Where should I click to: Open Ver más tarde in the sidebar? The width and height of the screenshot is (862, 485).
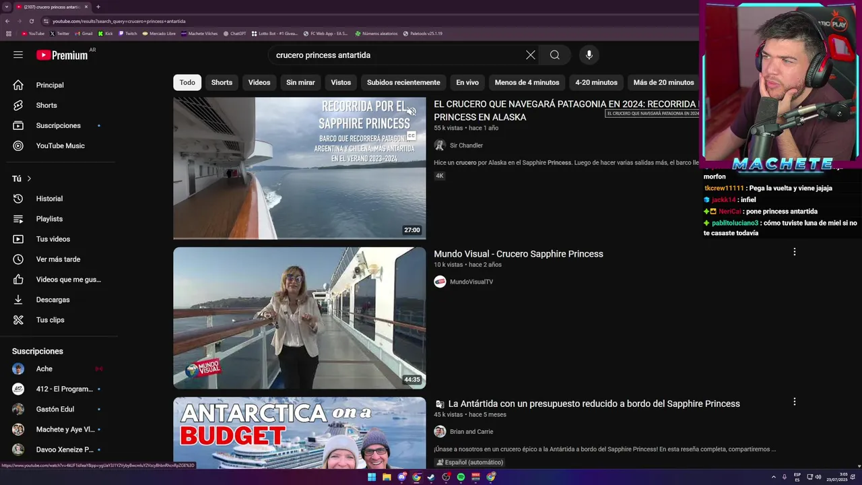59,259
